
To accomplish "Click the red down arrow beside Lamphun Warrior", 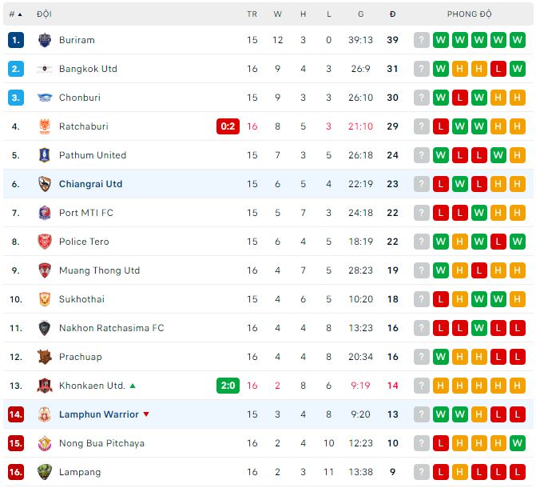I will click(x=146, y=414).
